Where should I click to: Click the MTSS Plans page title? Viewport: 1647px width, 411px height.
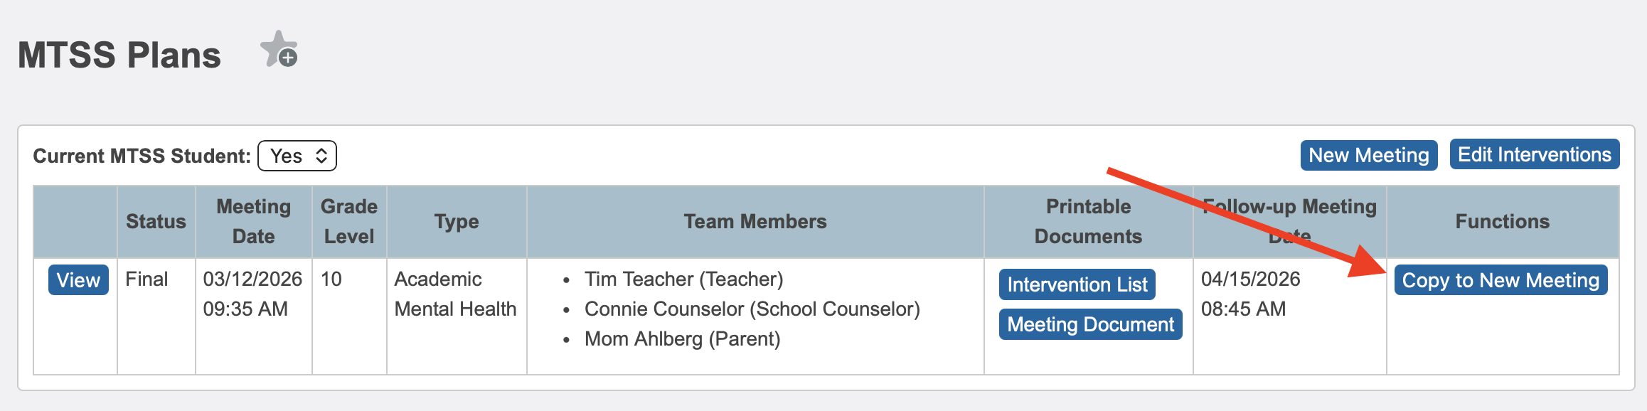pyautogui.click(x=119, y=55)
